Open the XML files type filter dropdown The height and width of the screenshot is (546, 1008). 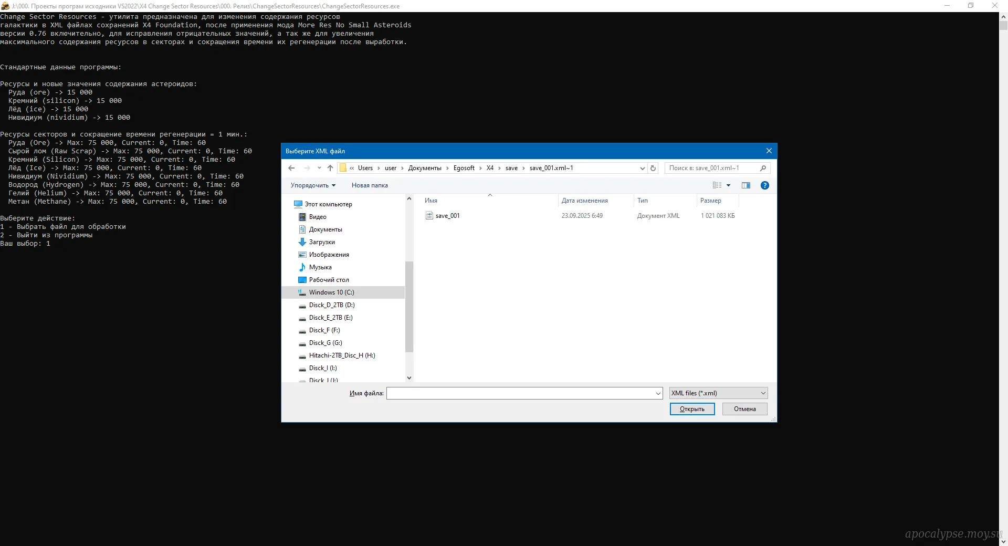tap(718, 393)
